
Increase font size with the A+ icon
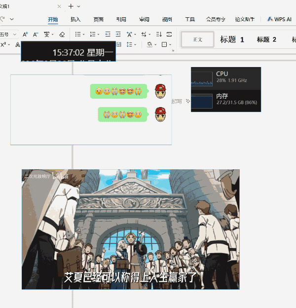[25, 35]
